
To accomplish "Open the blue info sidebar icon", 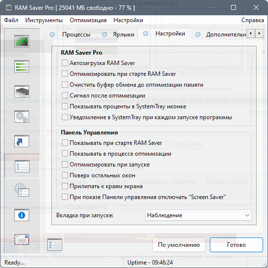I will click(22, 215).
